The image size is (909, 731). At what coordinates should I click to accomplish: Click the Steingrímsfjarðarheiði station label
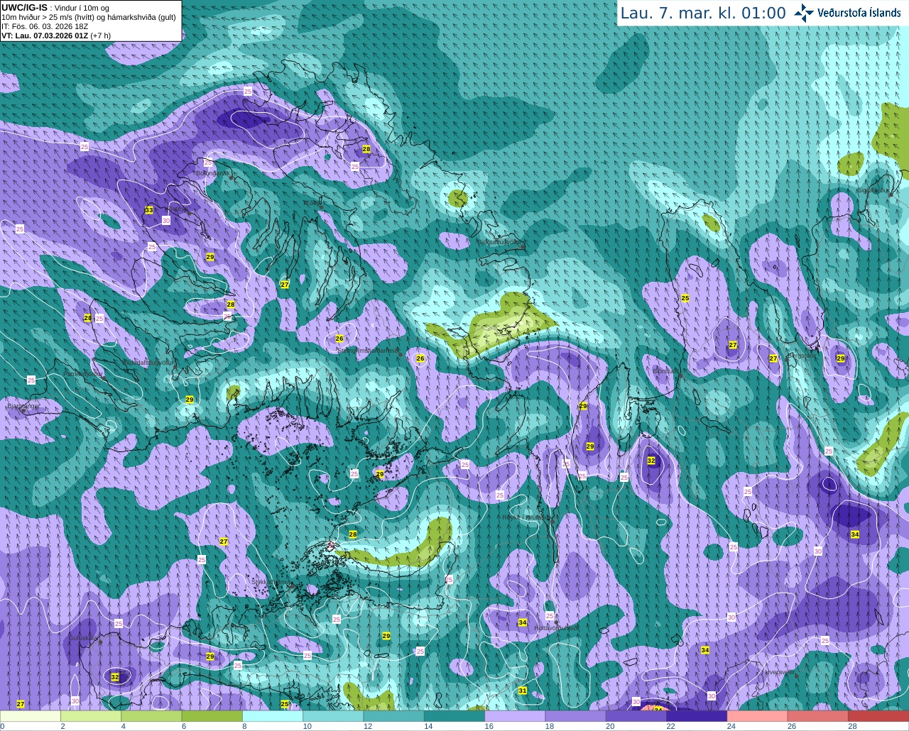click(368, 350)
